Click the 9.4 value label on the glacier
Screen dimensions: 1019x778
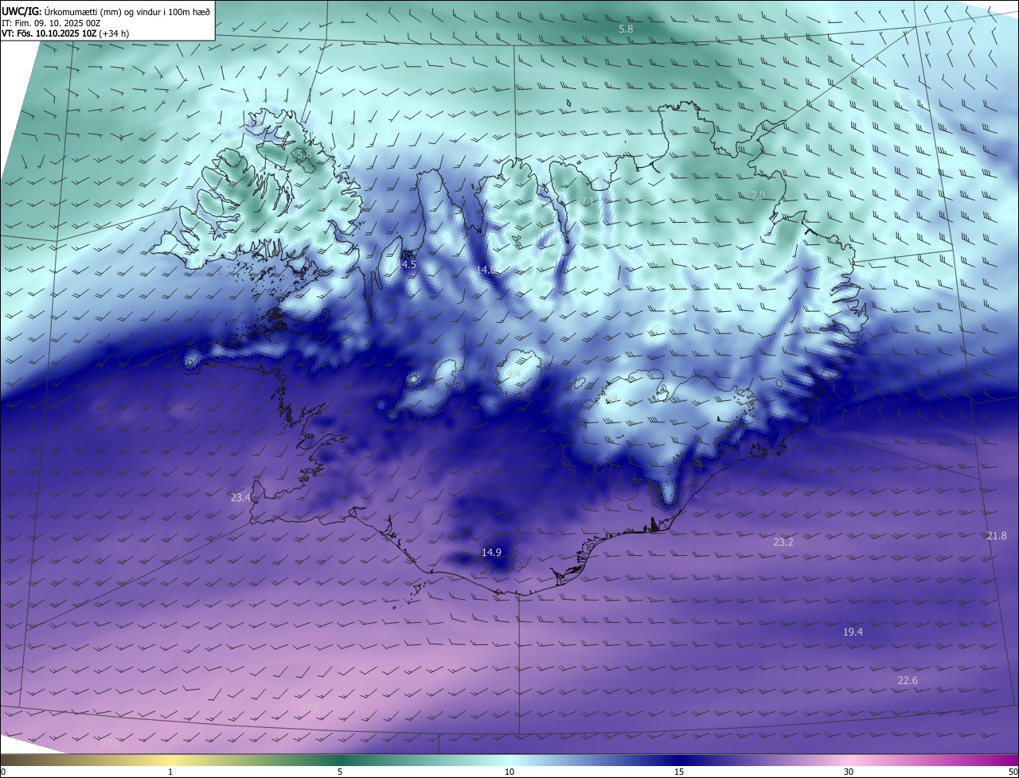[514, 374]
